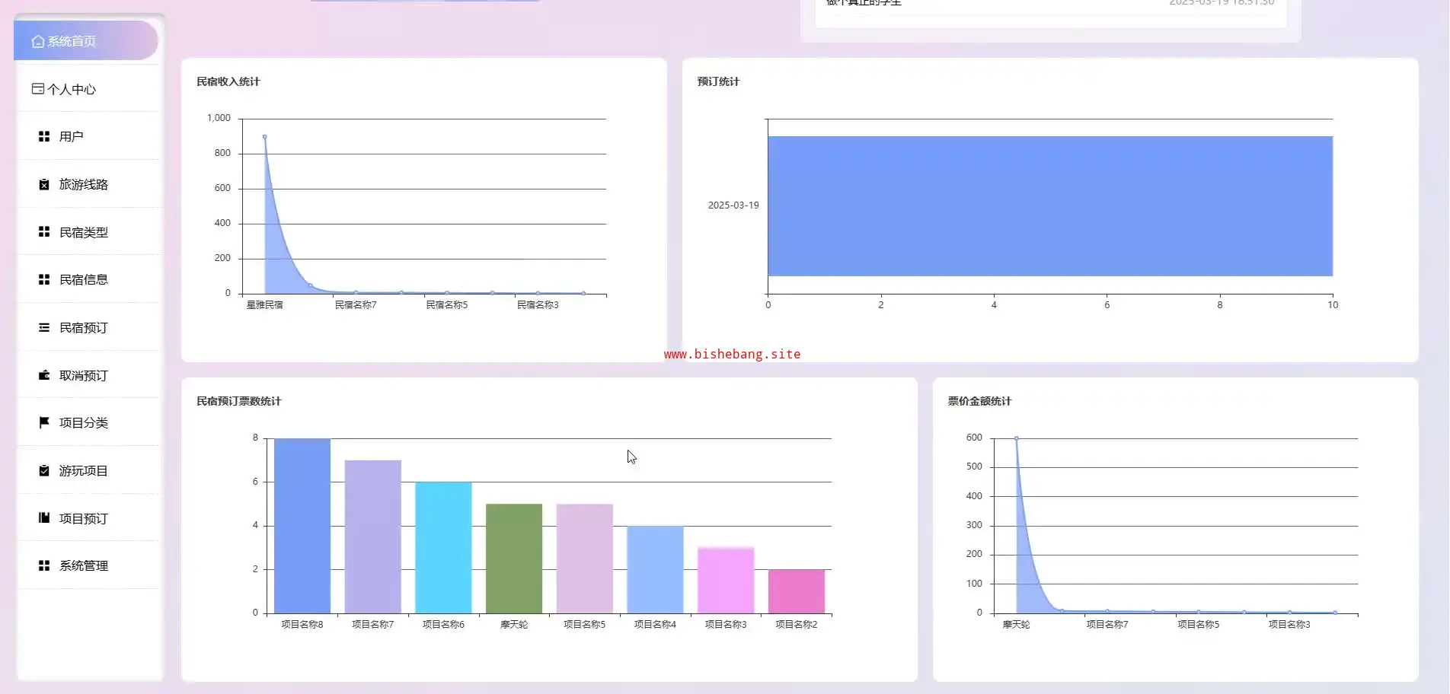
Task: Click the card icon beside 个人中心
Action: click(37, 89)
